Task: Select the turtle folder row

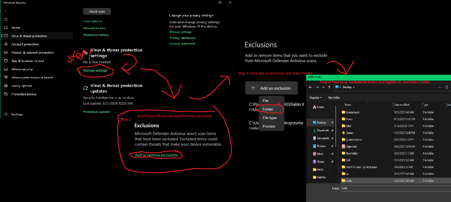Action: click(395, 181)
